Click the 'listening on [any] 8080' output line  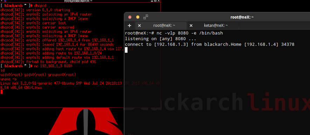[160, 39]
